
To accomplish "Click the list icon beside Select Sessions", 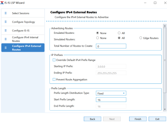I will 6,13.
